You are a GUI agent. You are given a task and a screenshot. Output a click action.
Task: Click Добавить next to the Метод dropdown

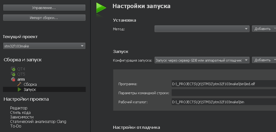[263, 29]
